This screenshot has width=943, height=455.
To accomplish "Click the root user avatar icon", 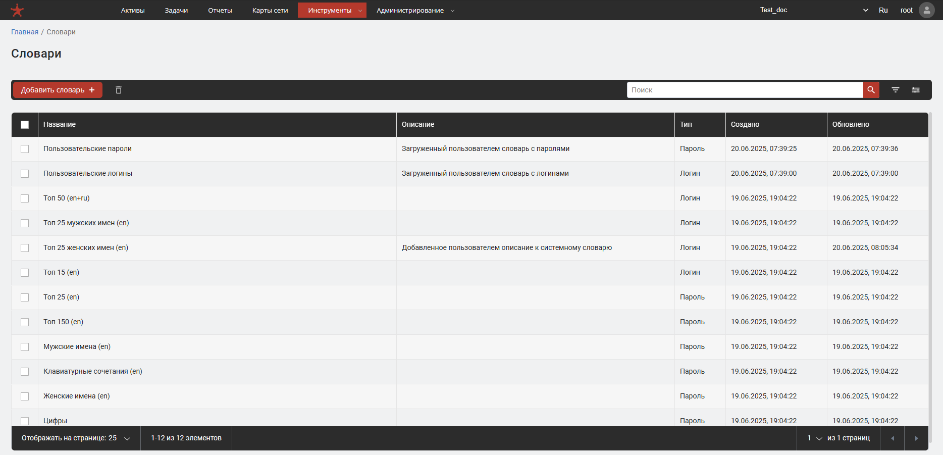I will [926, 10].
